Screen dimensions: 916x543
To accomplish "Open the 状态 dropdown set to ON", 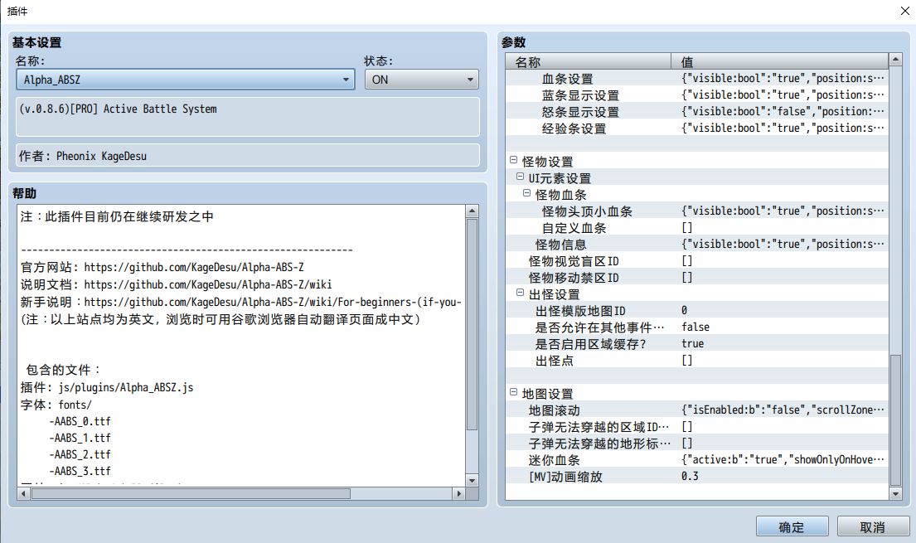I will [421, 80].
